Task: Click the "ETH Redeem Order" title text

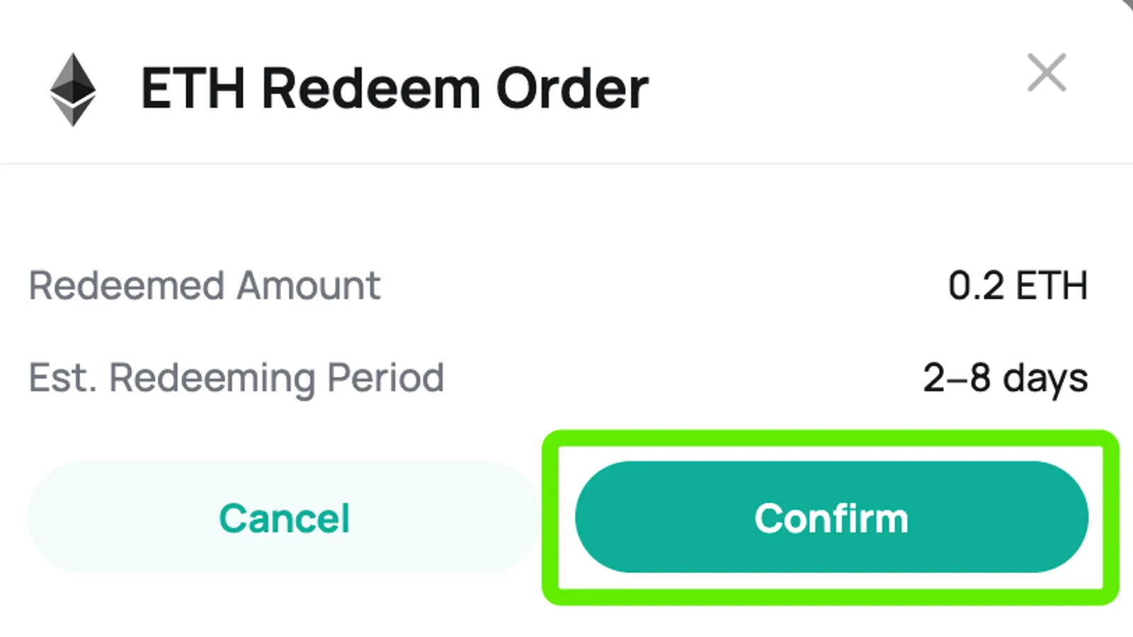Action: tap(394, 89)
